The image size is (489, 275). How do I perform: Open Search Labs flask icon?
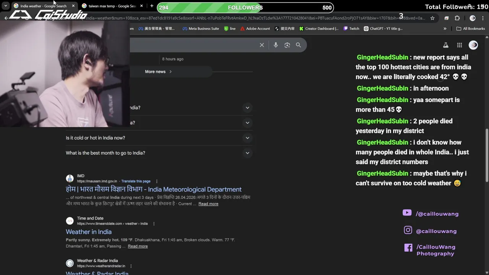445,45
